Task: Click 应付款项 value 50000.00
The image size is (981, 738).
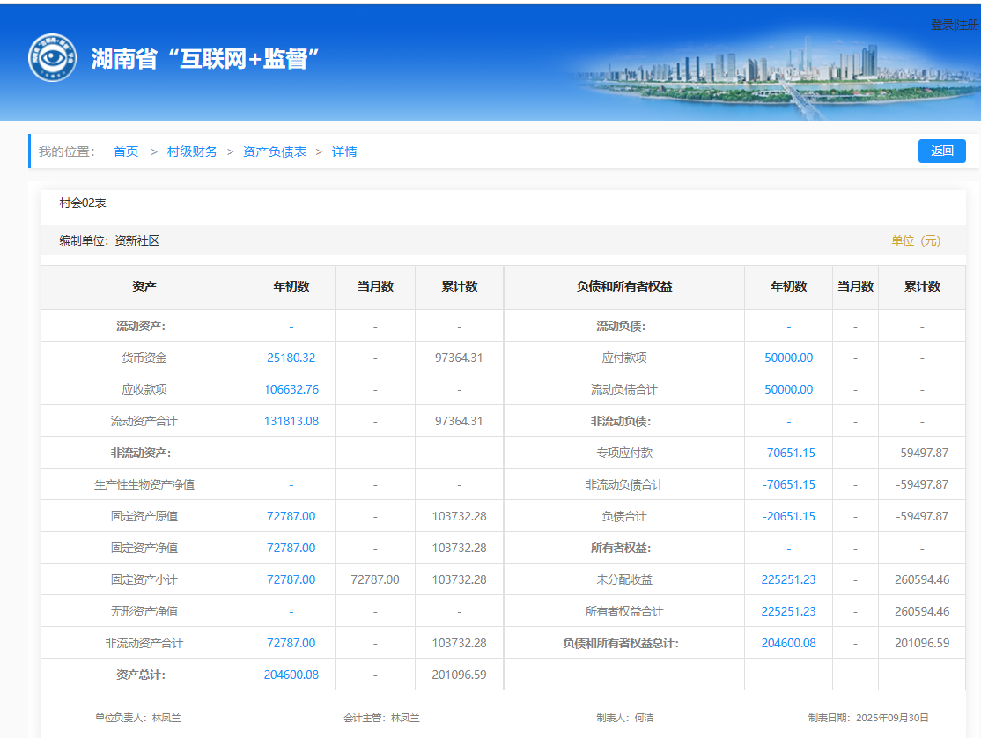Action: tap(788, 358)
